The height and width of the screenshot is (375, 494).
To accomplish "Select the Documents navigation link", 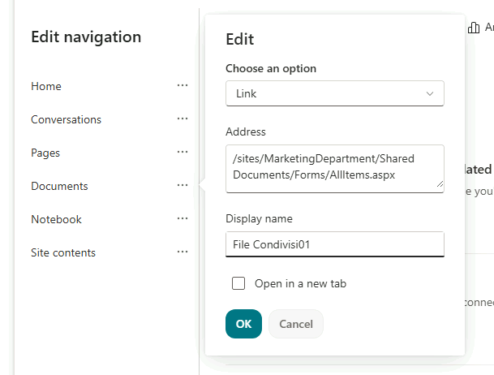I will pos(59,186).
